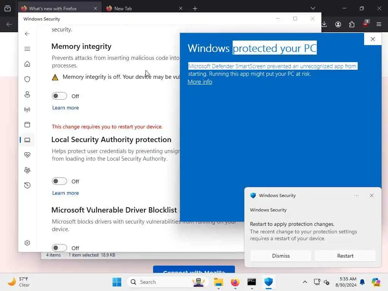Close the New Tab tab
The height and width of the screenshot is (291, 388).
(181, 8)
